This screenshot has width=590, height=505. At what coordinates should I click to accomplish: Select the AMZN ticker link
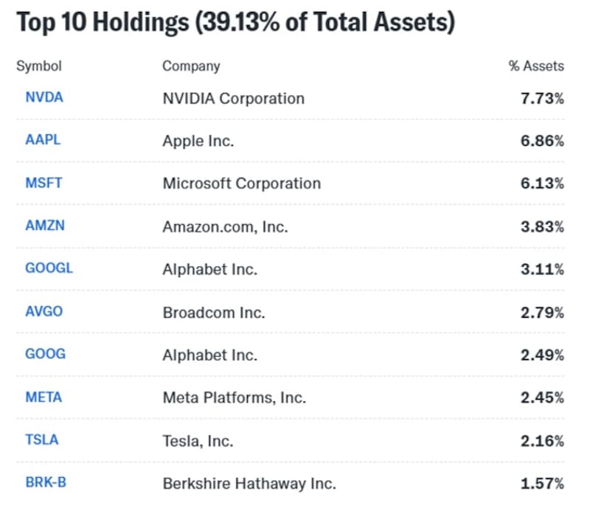pos(45,226)
